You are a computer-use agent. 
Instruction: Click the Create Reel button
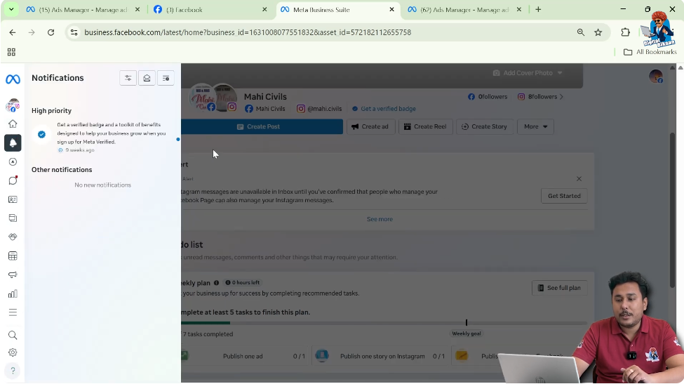(x=425, y=126)
